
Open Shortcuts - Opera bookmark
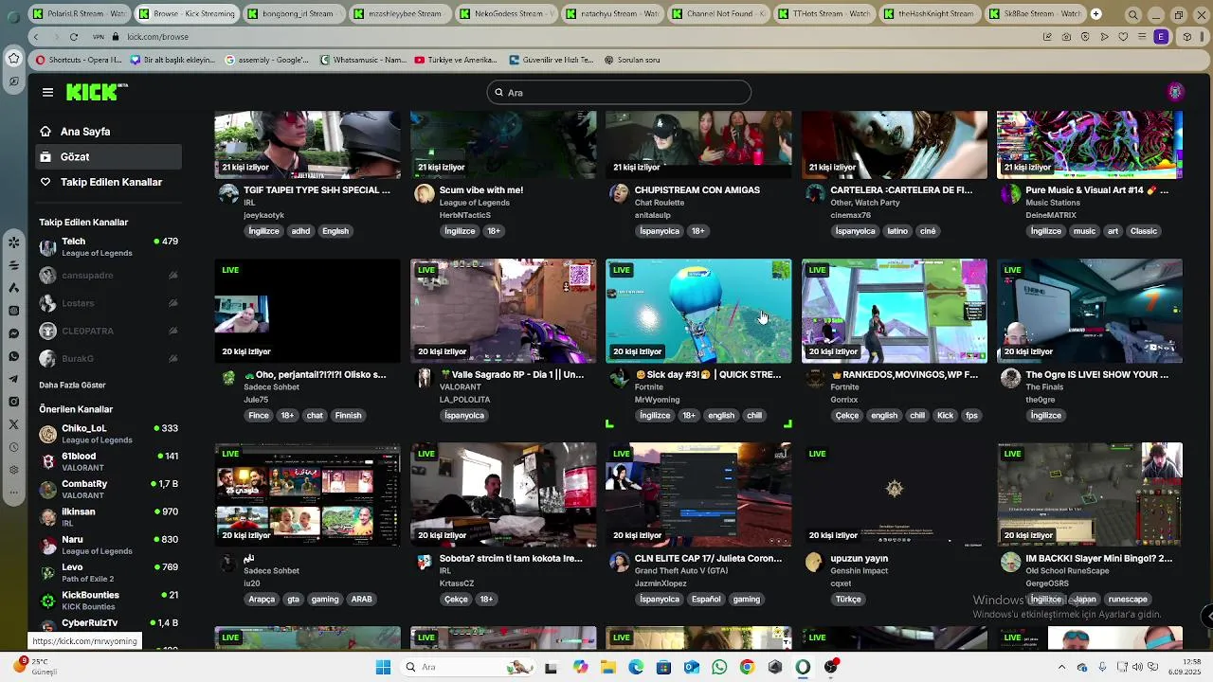[x=80, y=60]
